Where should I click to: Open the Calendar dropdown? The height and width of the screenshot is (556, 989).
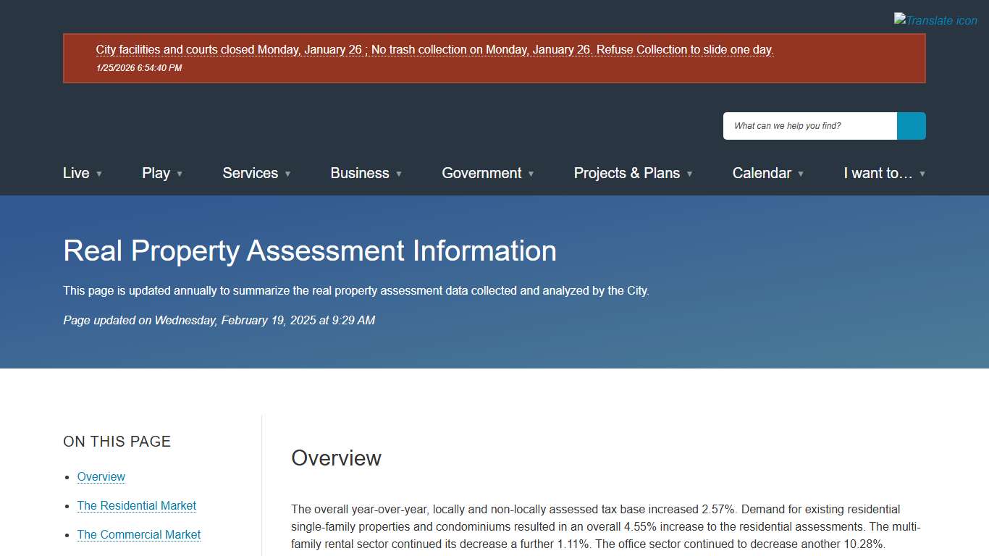click(762, 173)
